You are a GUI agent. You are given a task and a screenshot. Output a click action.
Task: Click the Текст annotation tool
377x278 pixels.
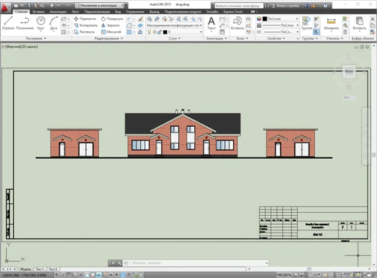[x=211, y=23]
